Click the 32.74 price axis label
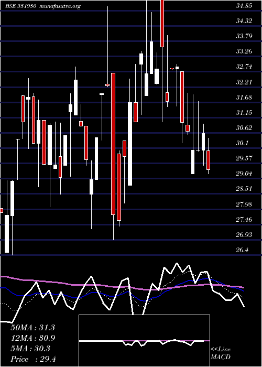Viewport: 262px width, 367px height. click(x=244, y=67)
